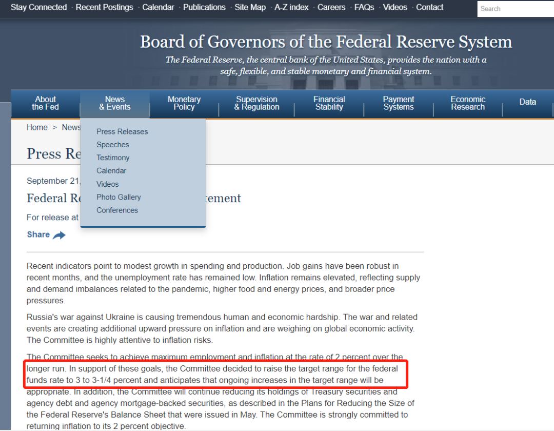Visit the Careers page link
This screenshot has width=554, height=431.
(x=331, y=7)
